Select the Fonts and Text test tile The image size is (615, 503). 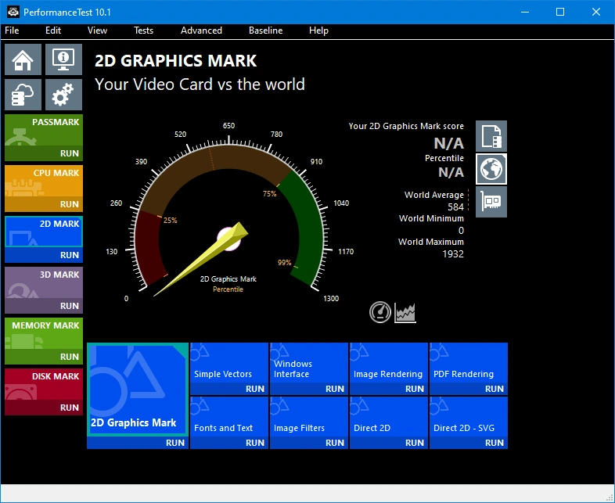[x=229, y=417]
